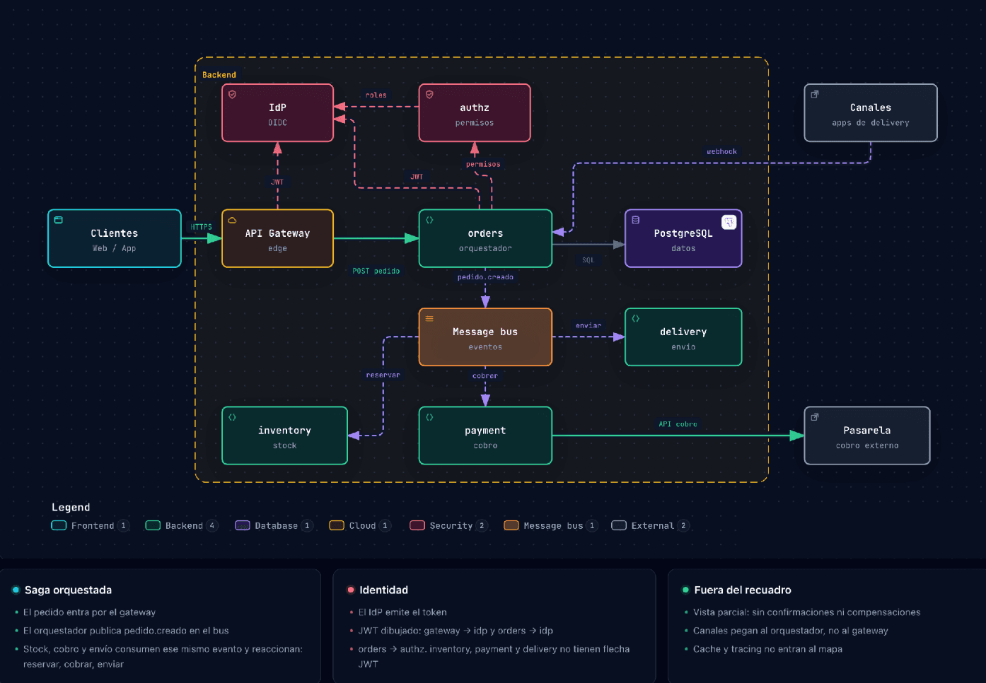Select the inventory stock node

[284, 436]
